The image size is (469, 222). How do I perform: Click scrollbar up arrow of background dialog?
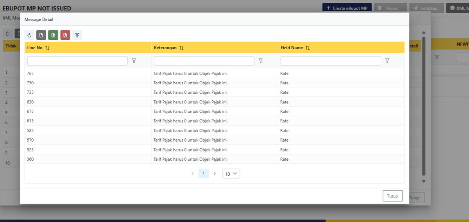coord(424,33)
